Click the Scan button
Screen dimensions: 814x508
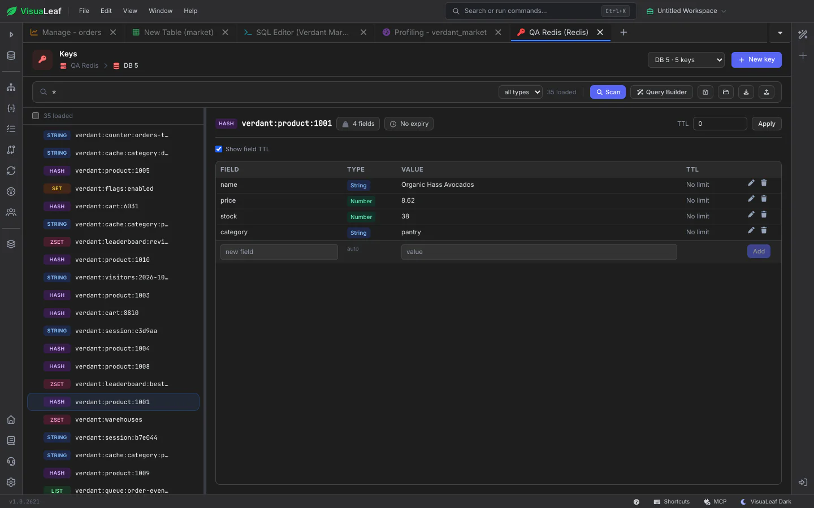608,92
